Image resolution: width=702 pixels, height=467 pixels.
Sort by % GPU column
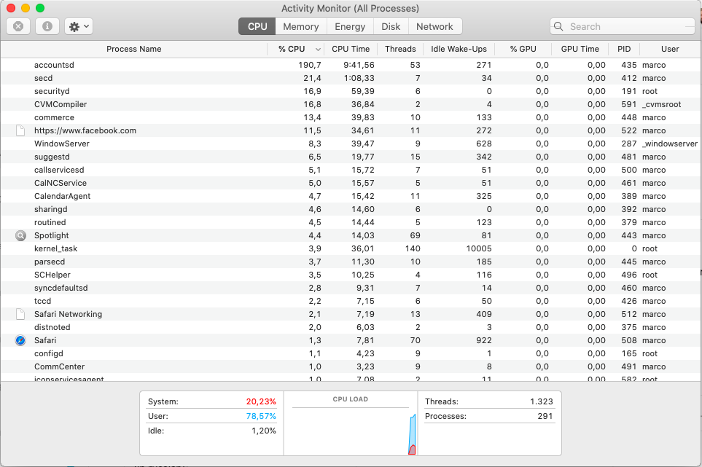(523, 50)
